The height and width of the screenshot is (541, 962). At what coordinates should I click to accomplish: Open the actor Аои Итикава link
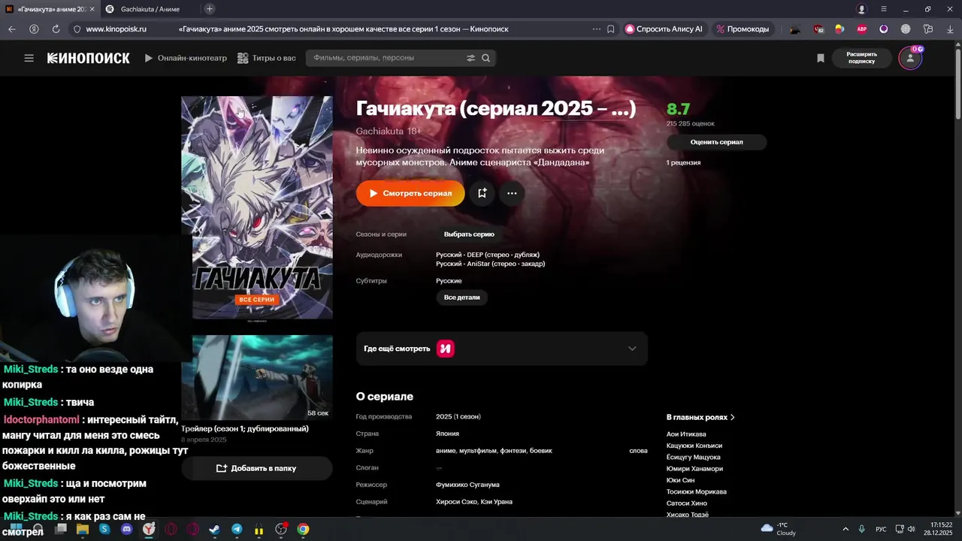686,434
